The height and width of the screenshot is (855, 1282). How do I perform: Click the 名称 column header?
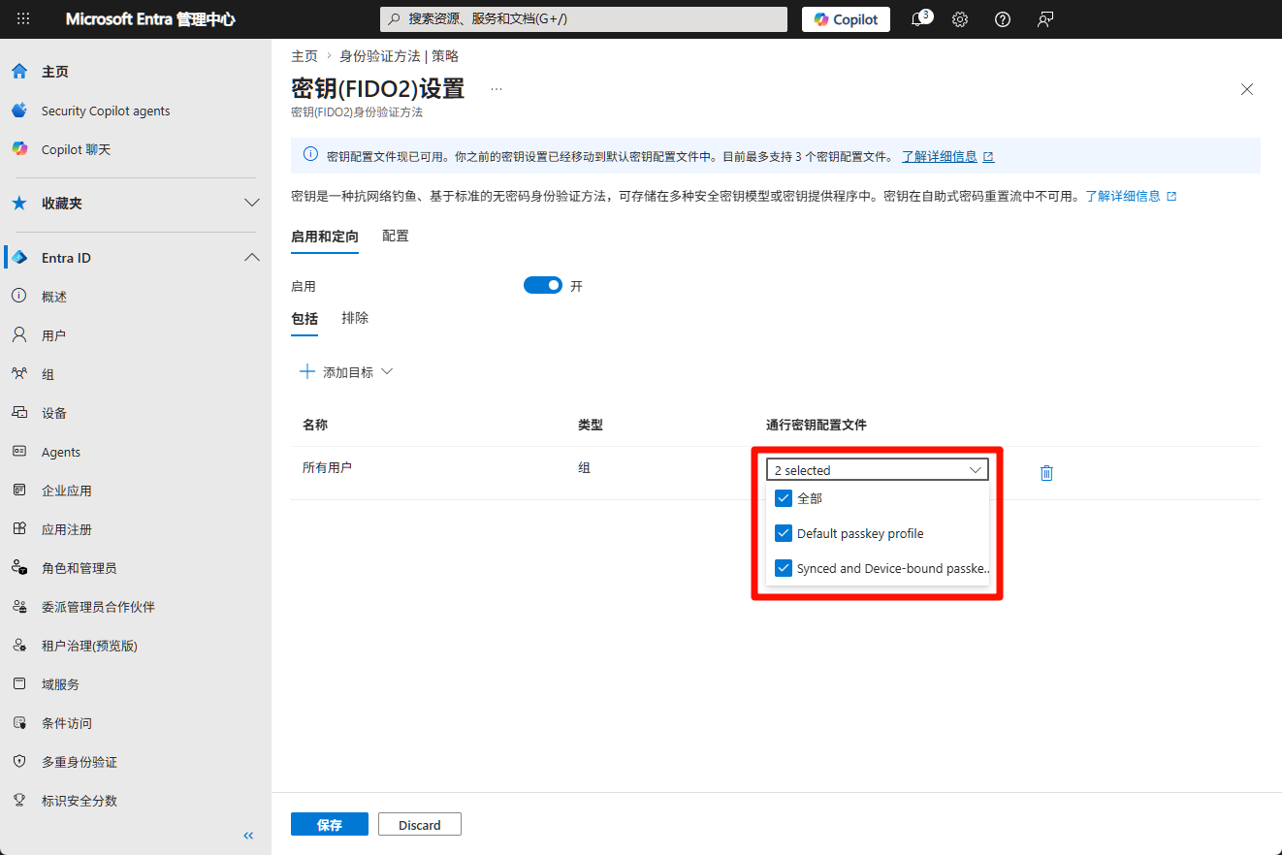[x=315, y=425]
